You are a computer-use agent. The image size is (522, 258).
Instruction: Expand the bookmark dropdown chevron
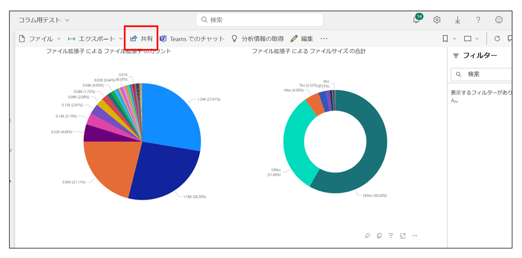[x=454, y=39]
